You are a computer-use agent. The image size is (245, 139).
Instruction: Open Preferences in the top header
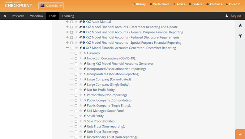pos(159,4)
